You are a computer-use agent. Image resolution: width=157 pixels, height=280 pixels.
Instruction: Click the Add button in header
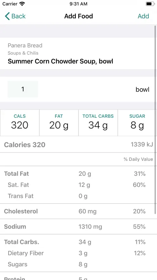143,16
